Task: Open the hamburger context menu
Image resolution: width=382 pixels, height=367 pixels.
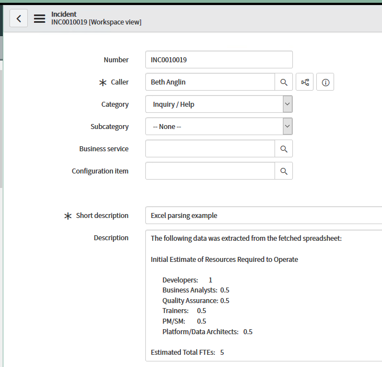Action: pos(40,18)
